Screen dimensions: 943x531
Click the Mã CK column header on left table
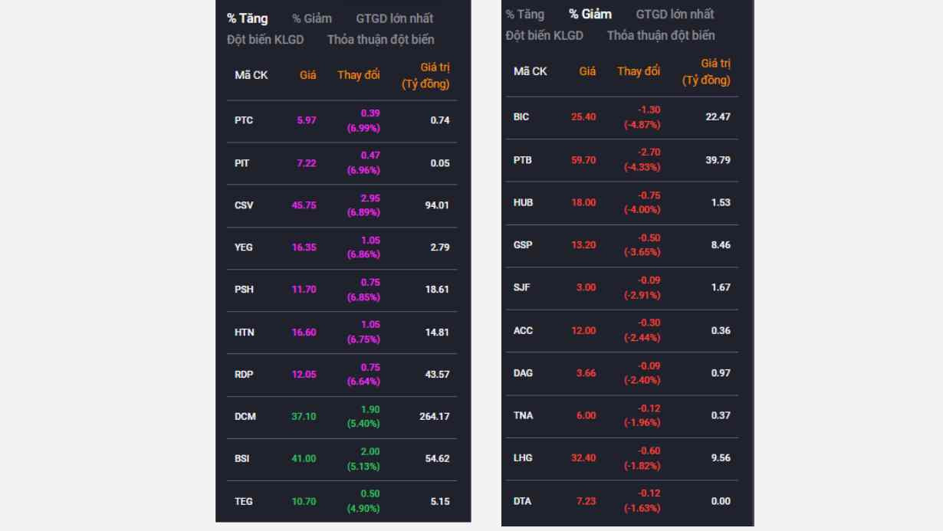pyautogui.click(x=250, y=74)
